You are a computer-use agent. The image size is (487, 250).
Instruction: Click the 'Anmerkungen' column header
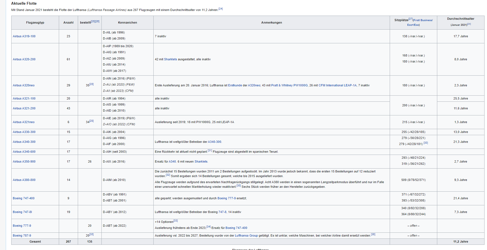tap(272, 22)
